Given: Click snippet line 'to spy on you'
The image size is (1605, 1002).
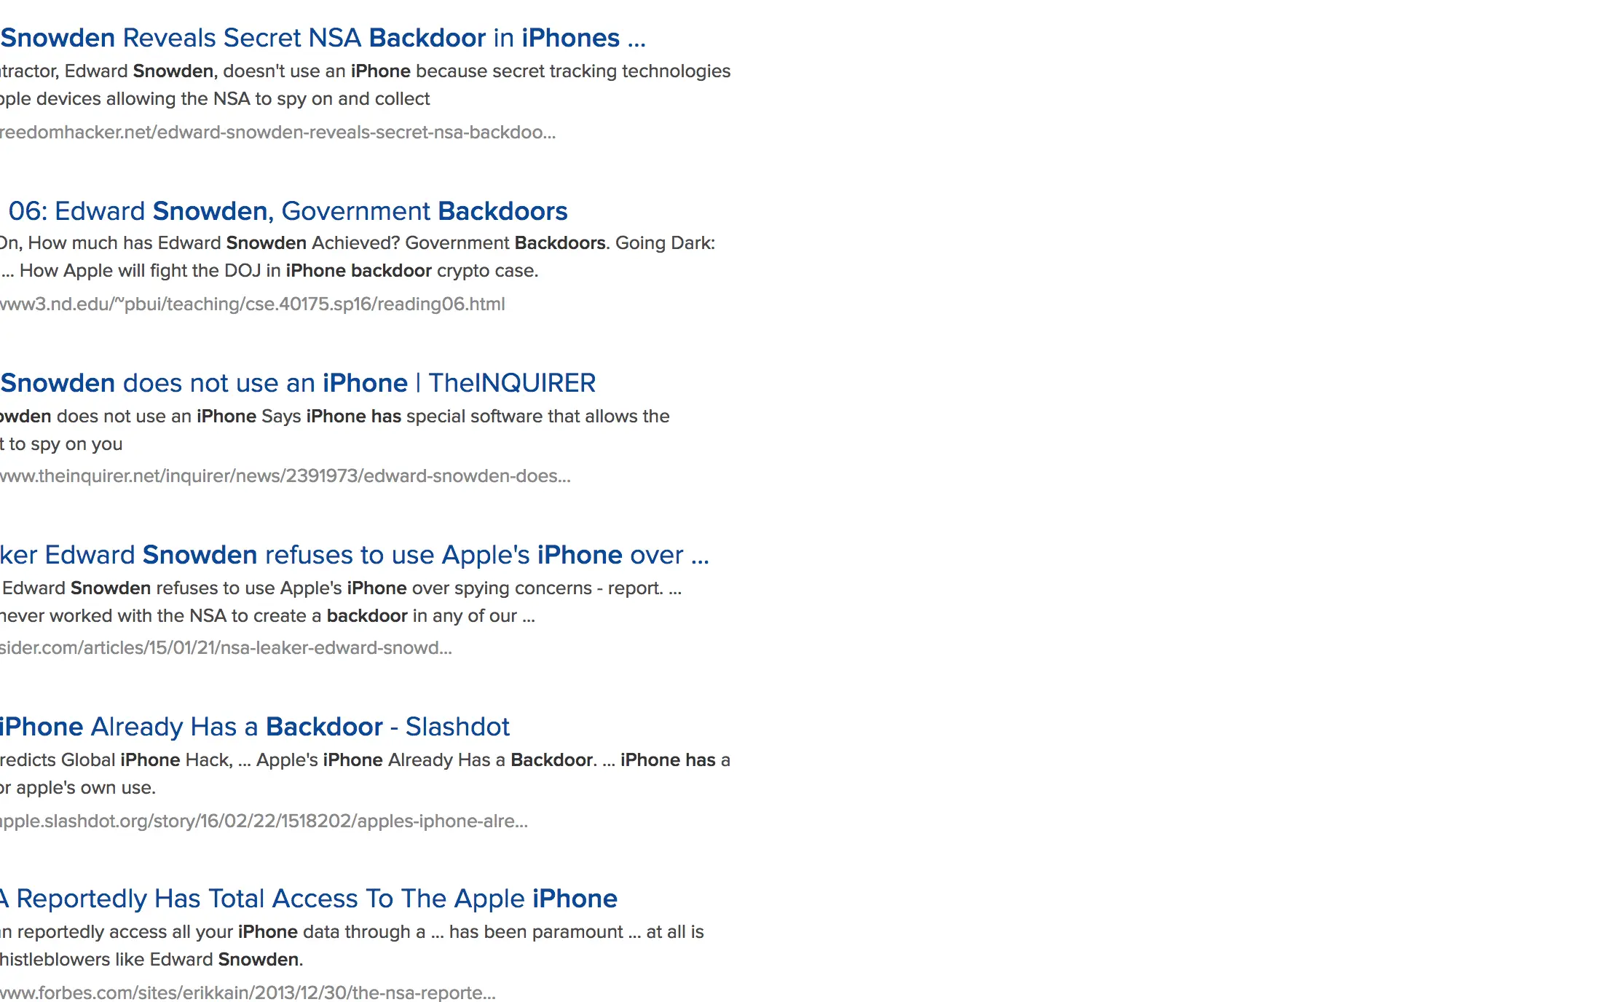Looking at the screenshot, I should (x=65, y=444).
